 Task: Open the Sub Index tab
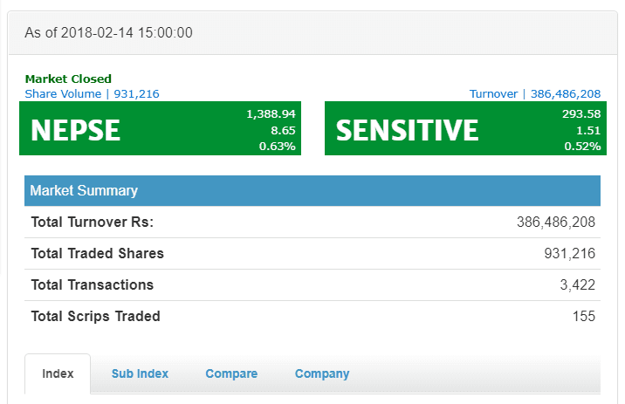[x=140, y=373]
